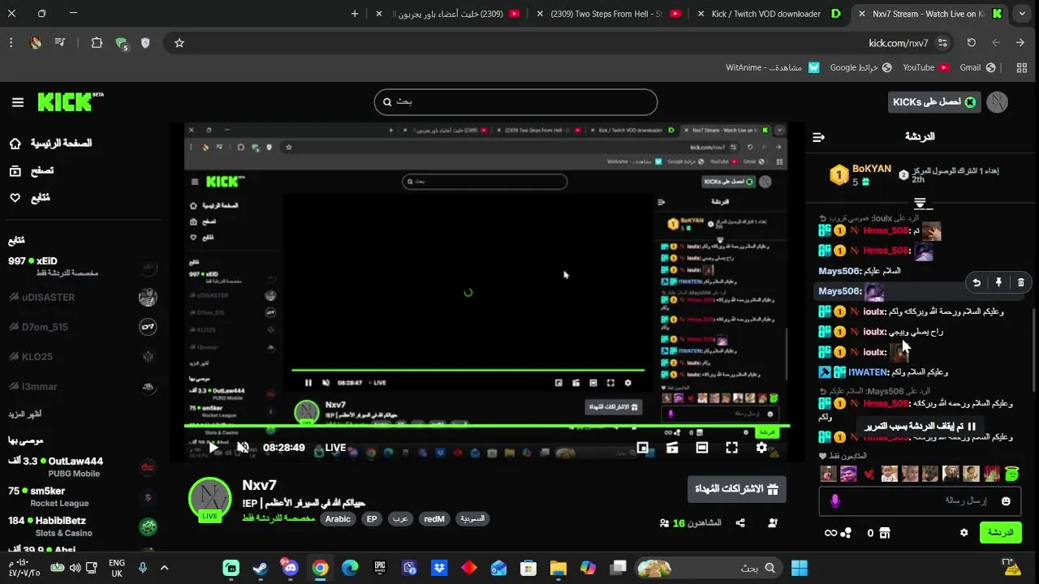
Task: Open Discord from the taskbar
Action: tap(290, 568)
